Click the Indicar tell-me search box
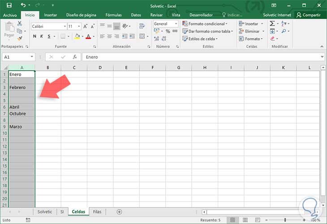Screen dimensions: 327x224 (232, 15)
